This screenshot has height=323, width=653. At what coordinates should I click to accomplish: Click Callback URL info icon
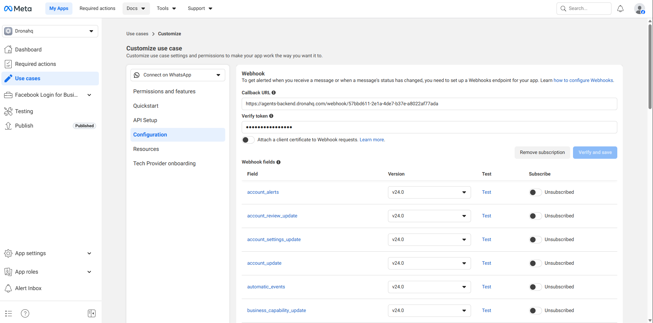coord(274,93)
